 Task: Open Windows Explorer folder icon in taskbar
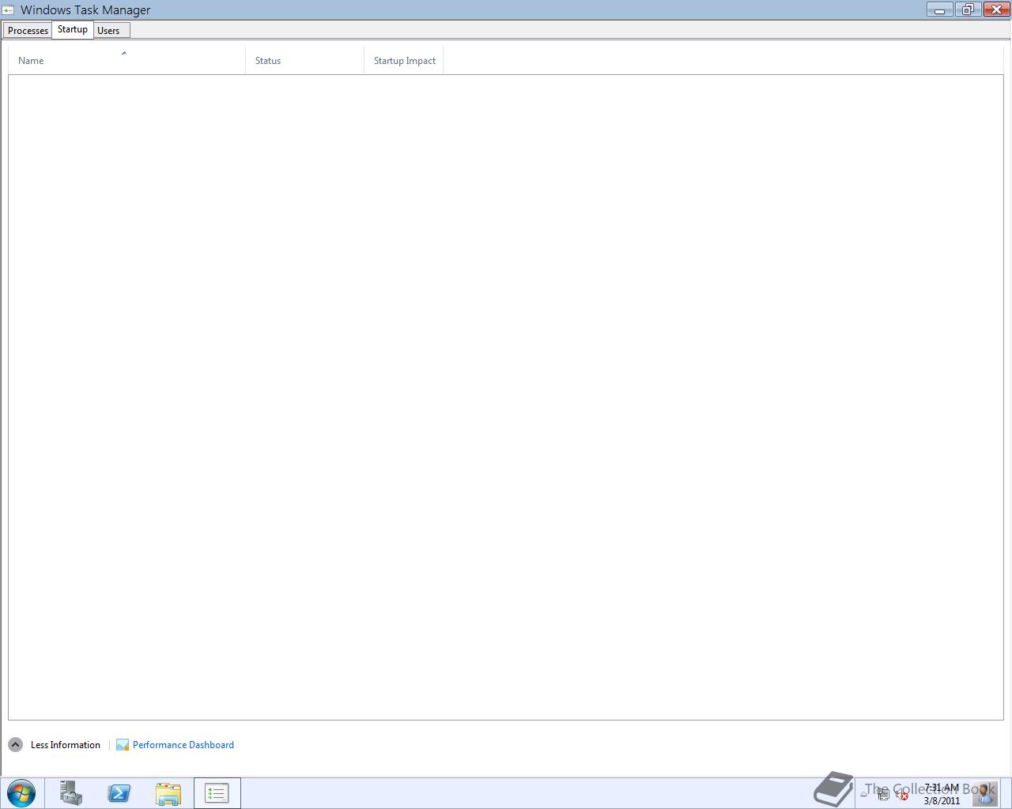click(168, 793)
